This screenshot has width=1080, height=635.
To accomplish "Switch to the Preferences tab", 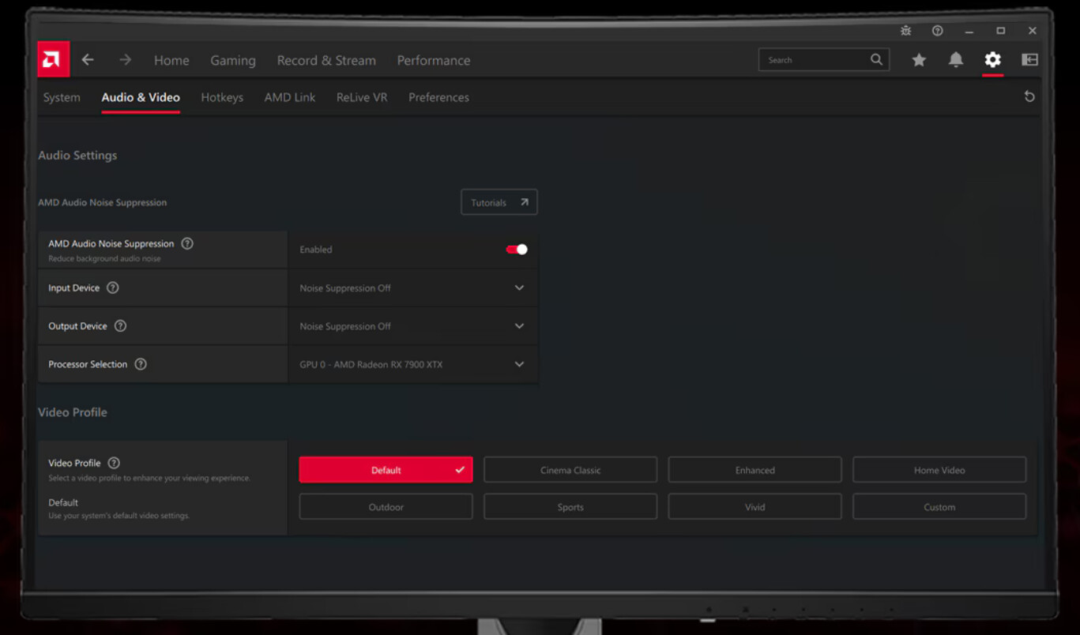I will click(438, 97).
